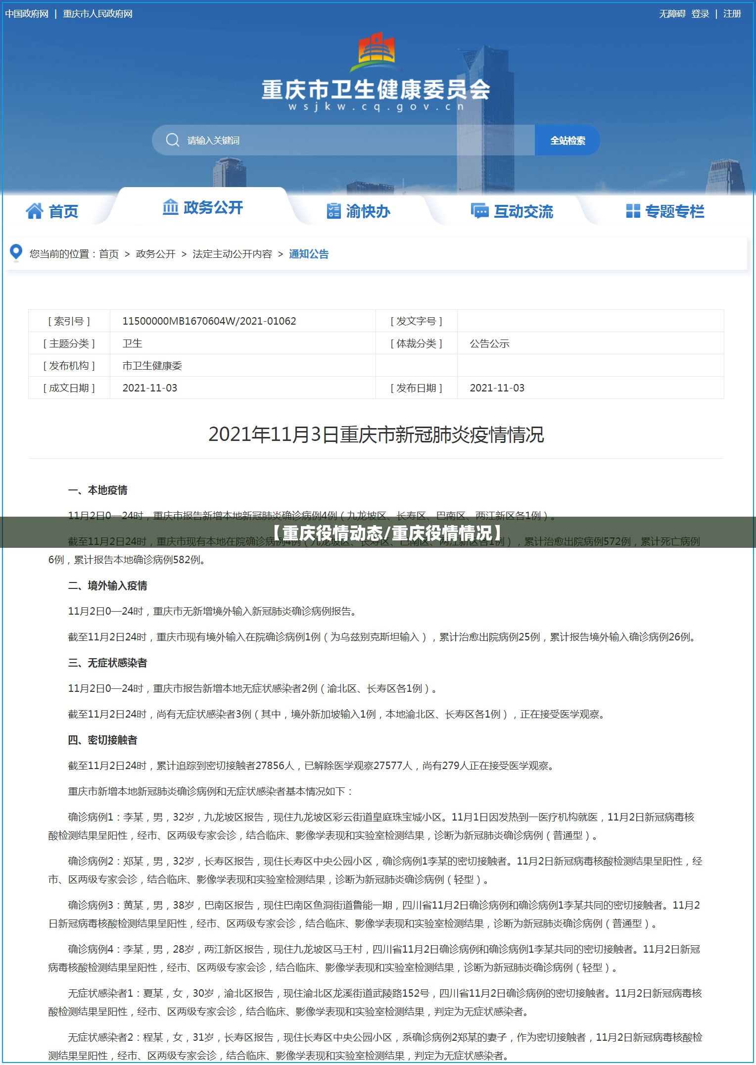
Task: Click the paragraph starting 无症状感染者1：夏某
Action: tap(375, 1002)
